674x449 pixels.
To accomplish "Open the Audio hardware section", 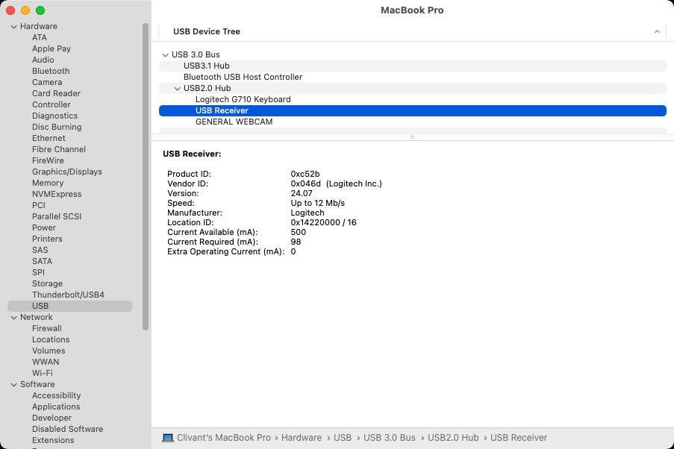I will 43,60.
